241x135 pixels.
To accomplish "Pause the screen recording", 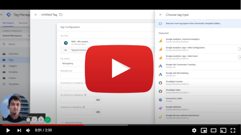I will click(x=41, y=120).
